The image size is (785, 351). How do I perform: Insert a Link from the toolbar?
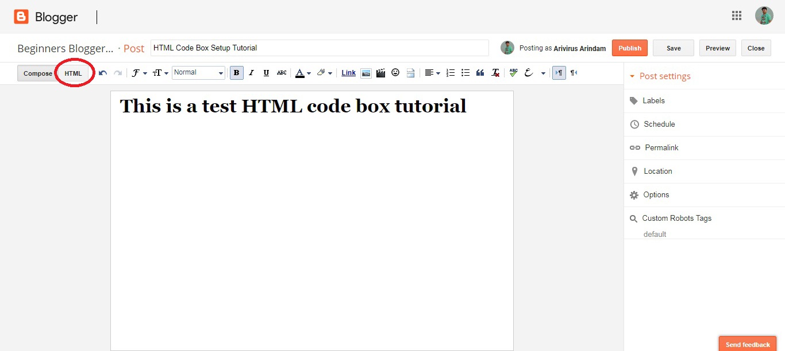349,73
